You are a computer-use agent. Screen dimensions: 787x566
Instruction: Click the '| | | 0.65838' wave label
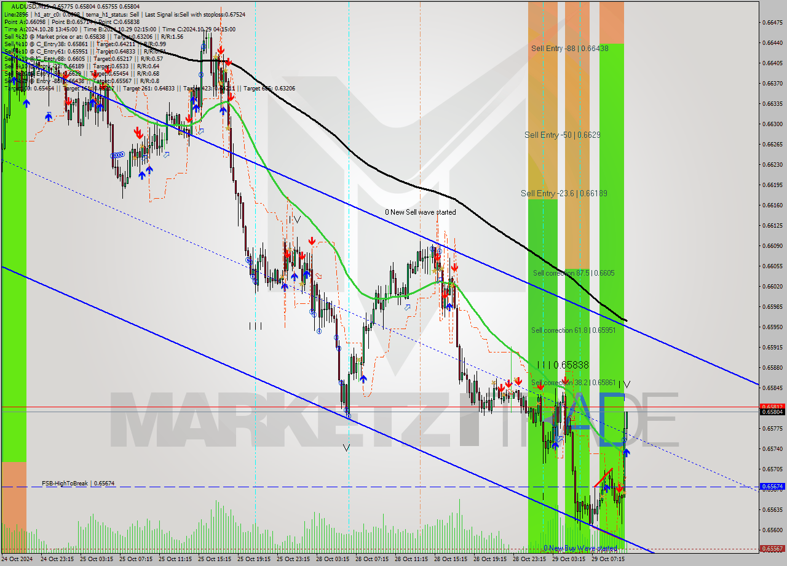click(563, 365)
